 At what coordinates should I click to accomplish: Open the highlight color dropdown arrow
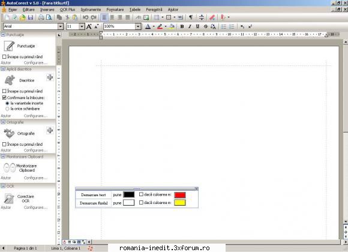pos(166,26)
